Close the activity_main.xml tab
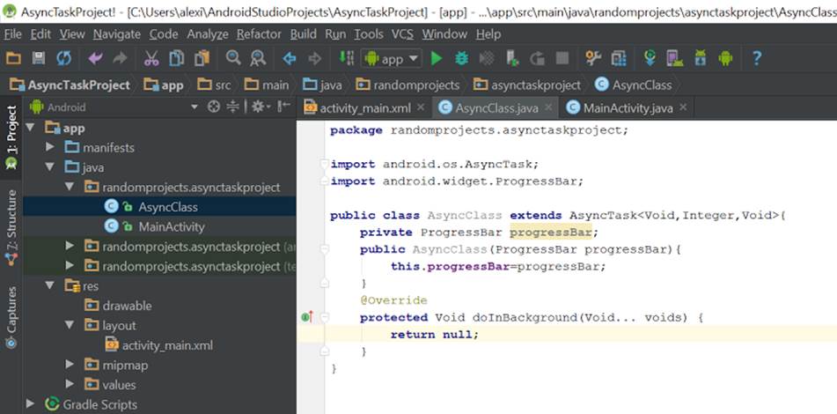This screenshot has height=414, width=837. pos(421,107)
